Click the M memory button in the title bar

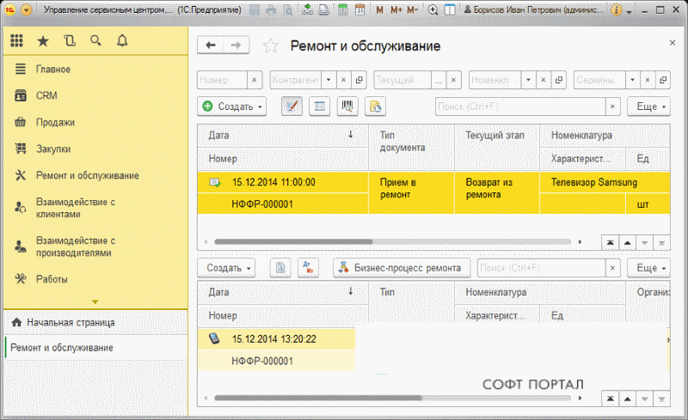pos(379,9)
